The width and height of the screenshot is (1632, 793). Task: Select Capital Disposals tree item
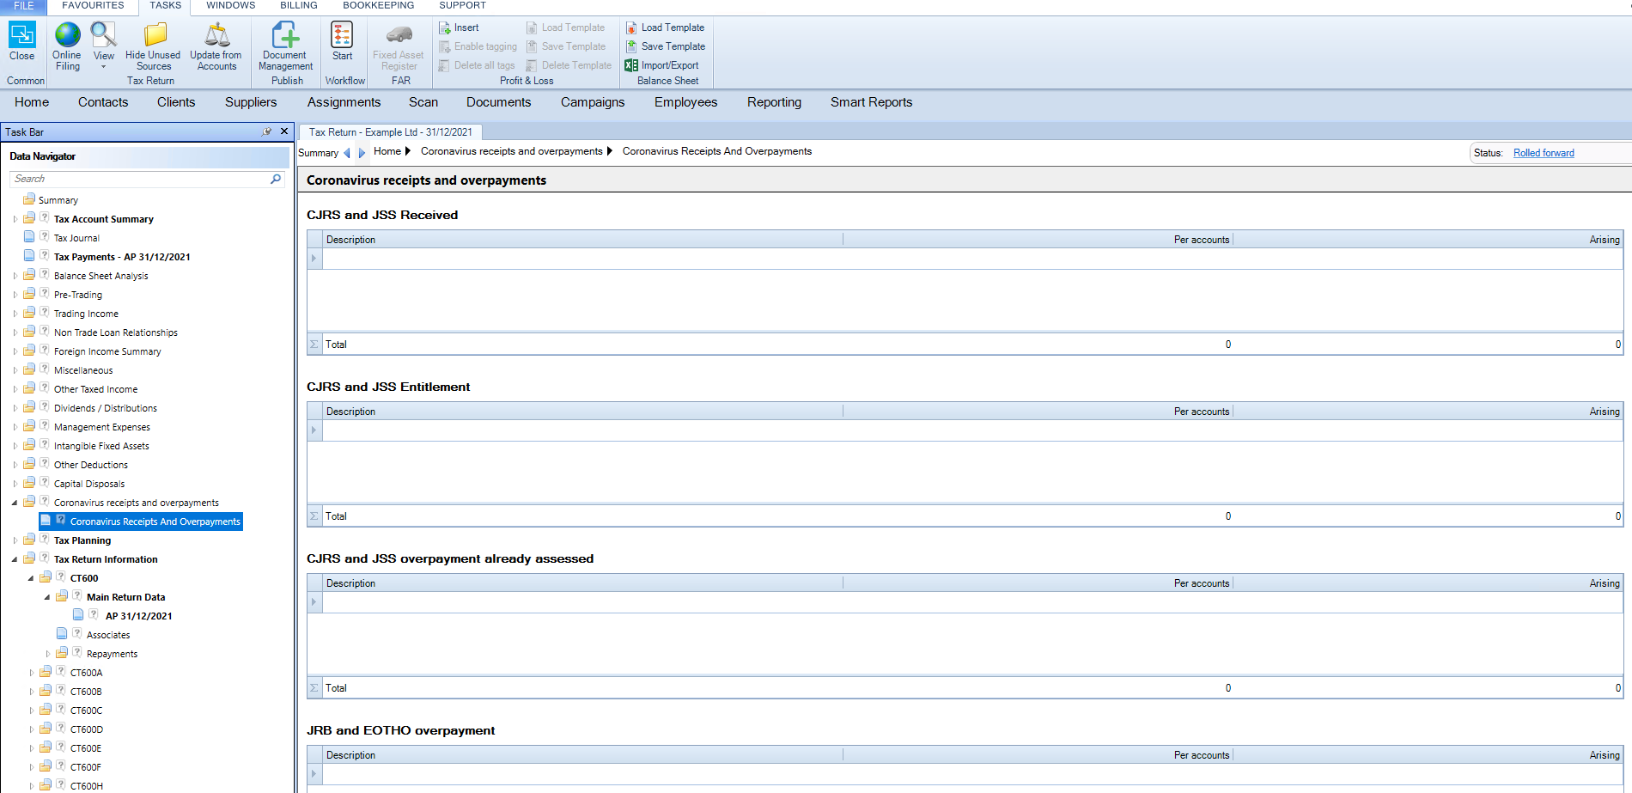point(89,484)
